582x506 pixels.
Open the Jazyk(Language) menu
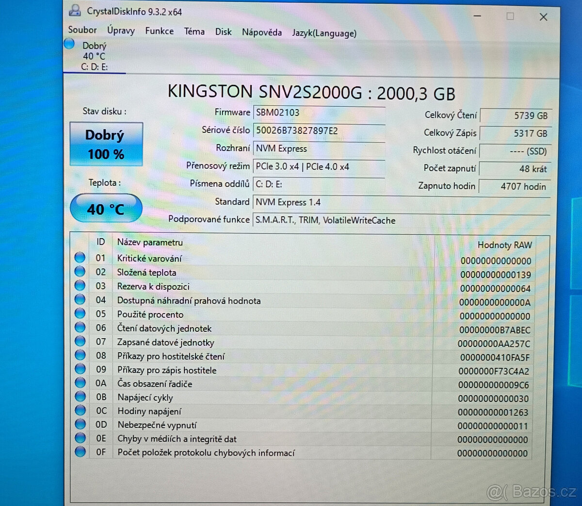tap(324, 33)
